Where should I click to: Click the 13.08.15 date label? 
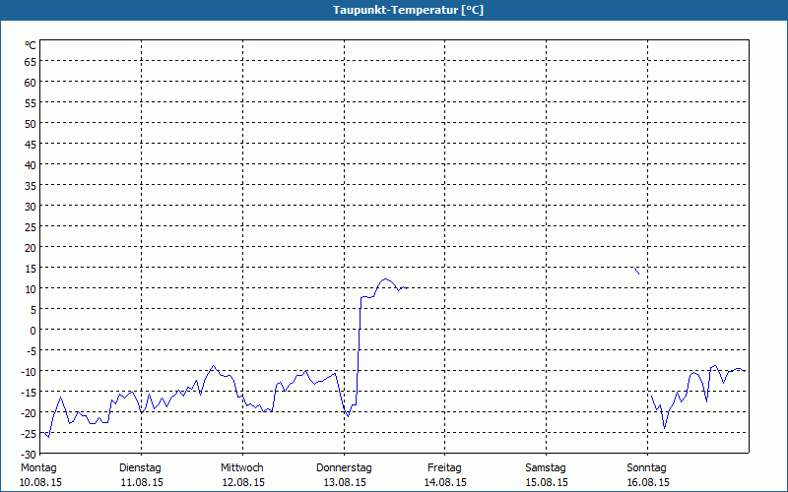(345, 482)
